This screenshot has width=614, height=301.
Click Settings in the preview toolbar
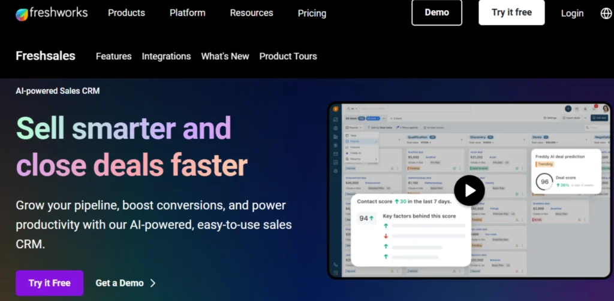(x=549, y=118)
